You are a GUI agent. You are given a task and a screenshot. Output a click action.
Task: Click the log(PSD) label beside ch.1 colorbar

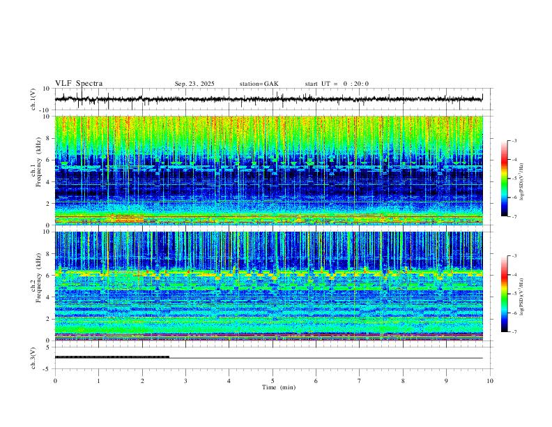pyautogui.click(x=522, y=181)
